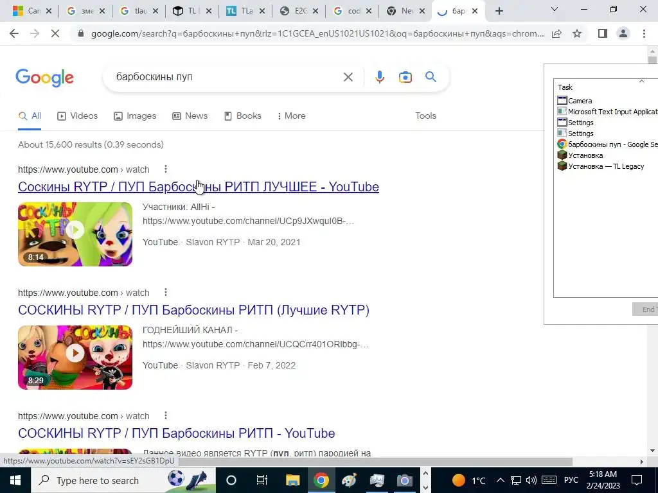Open Соскины RYTP ЛУЧШЕЕ YouTube link
This screenshot has height=493, width=658.
coord(199,187)
